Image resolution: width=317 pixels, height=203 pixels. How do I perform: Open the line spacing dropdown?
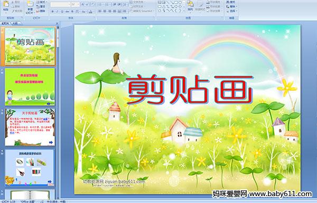125,4
